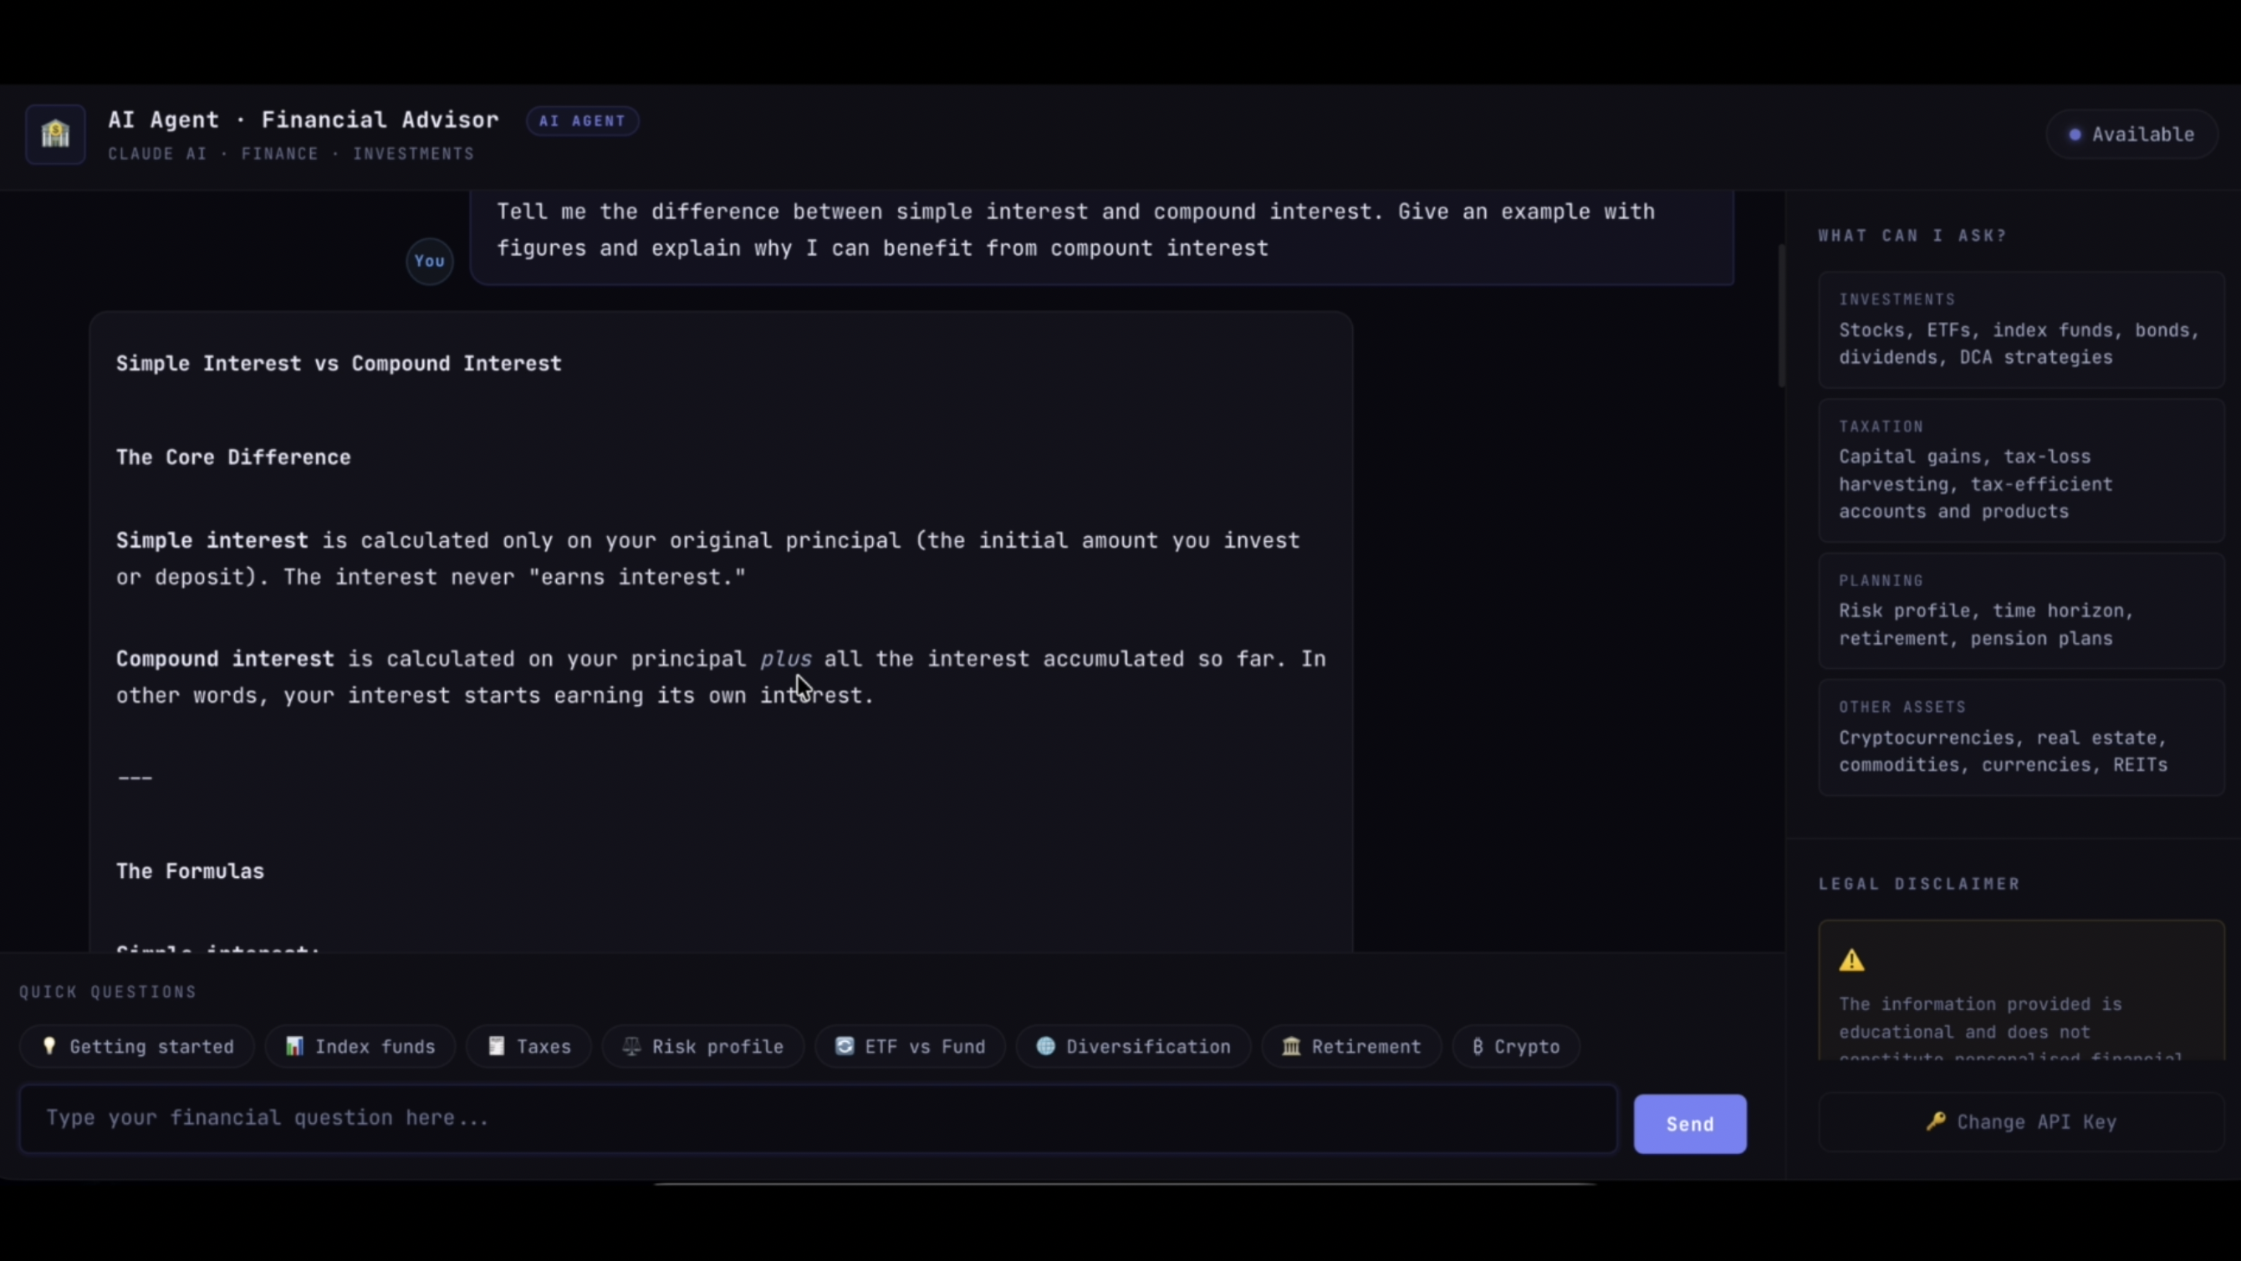Click the bold 'Simple interest' text
Screen dimensions: 2241x1261
[212, 541]
